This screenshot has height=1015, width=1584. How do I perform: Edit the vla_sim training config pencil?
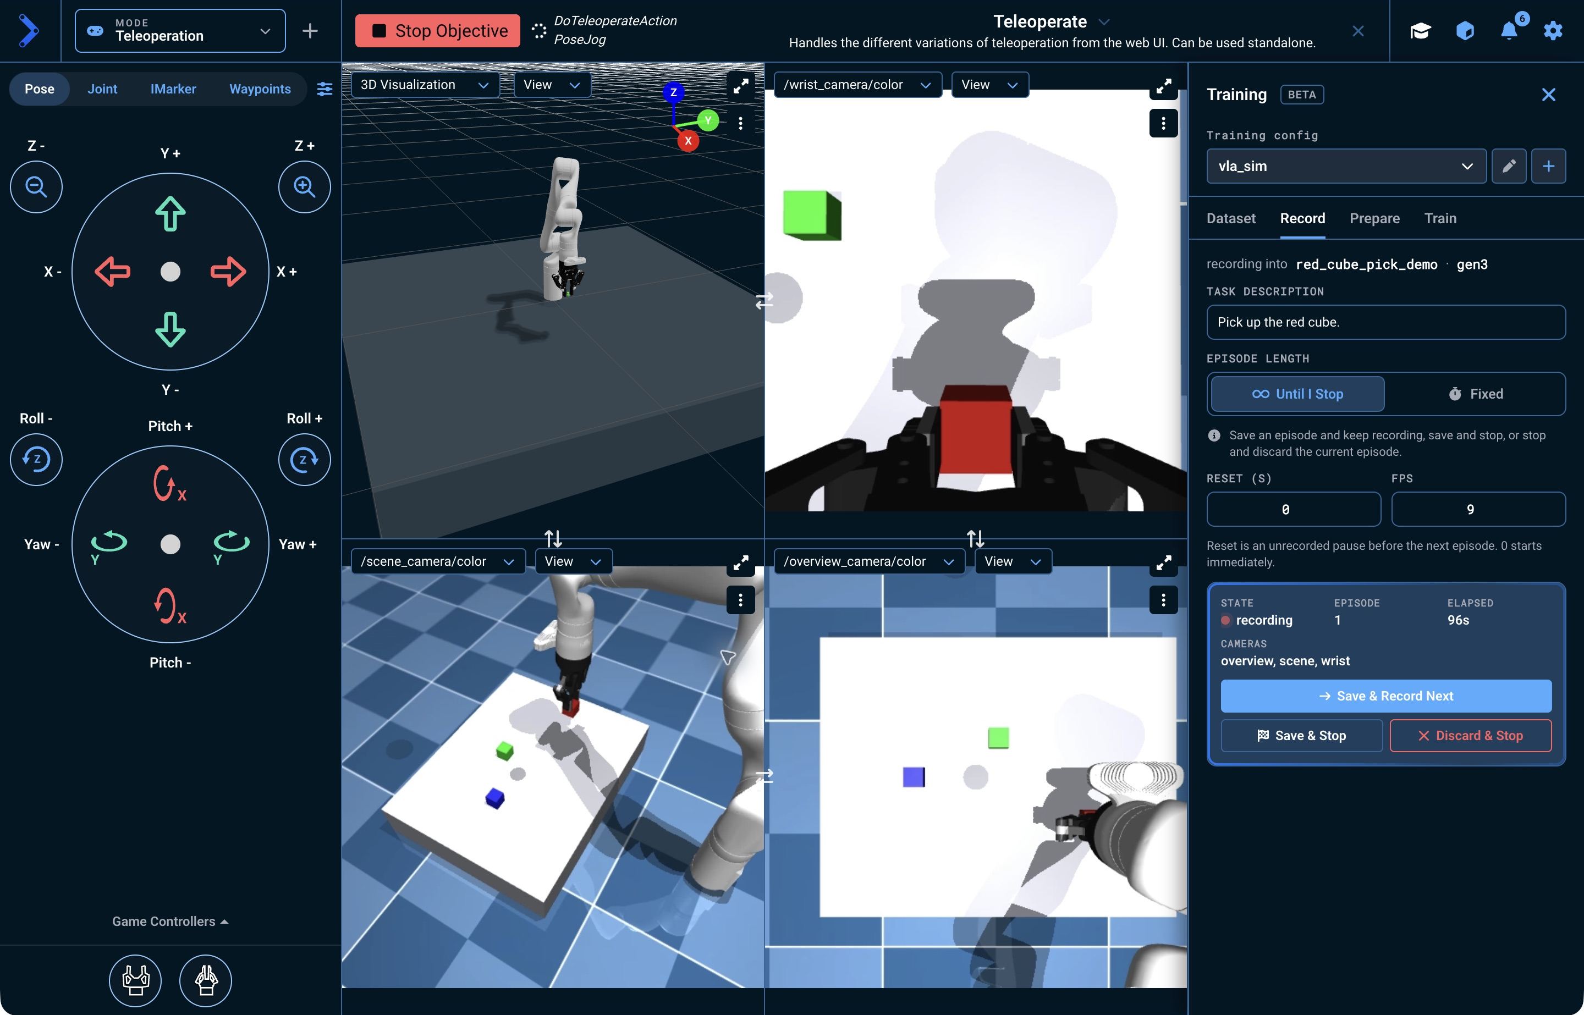(1509, 166)
